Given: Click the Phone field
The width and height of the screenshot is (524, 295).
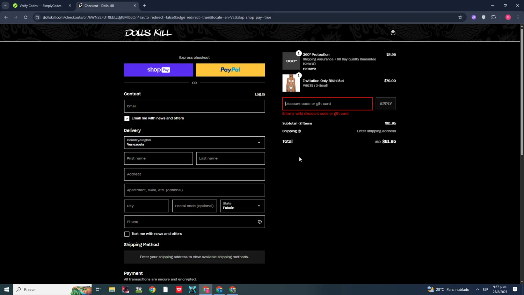Looking at the screenshot, I should pos(194,222).
